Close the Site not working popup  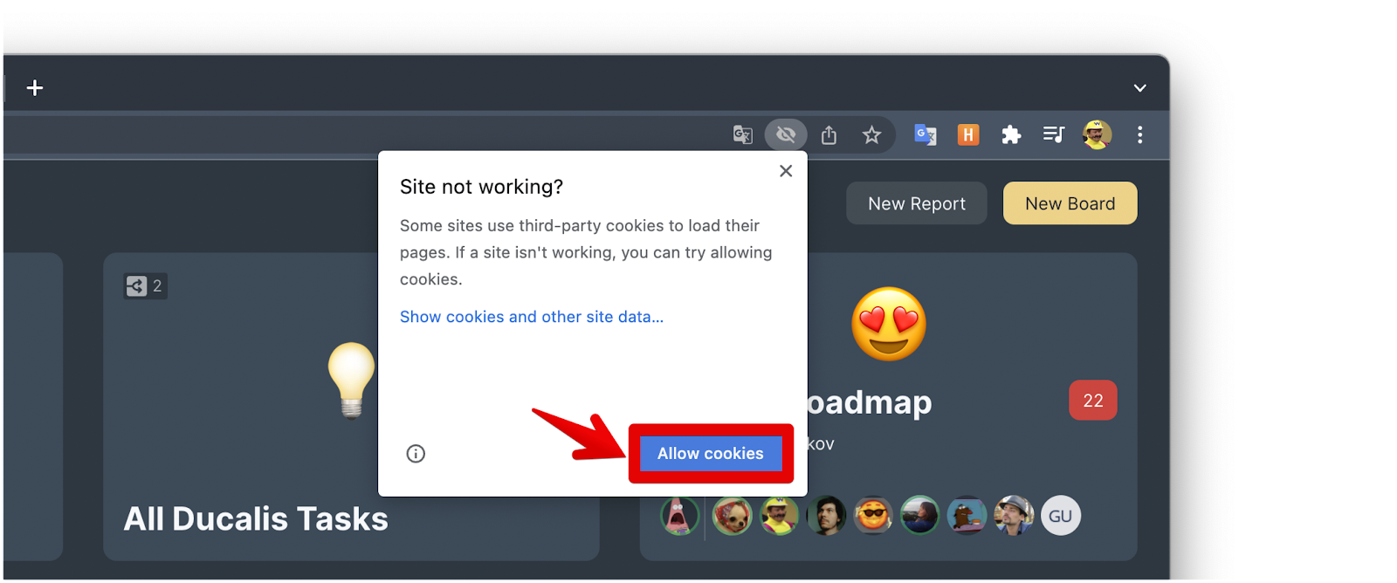point(786,171)
